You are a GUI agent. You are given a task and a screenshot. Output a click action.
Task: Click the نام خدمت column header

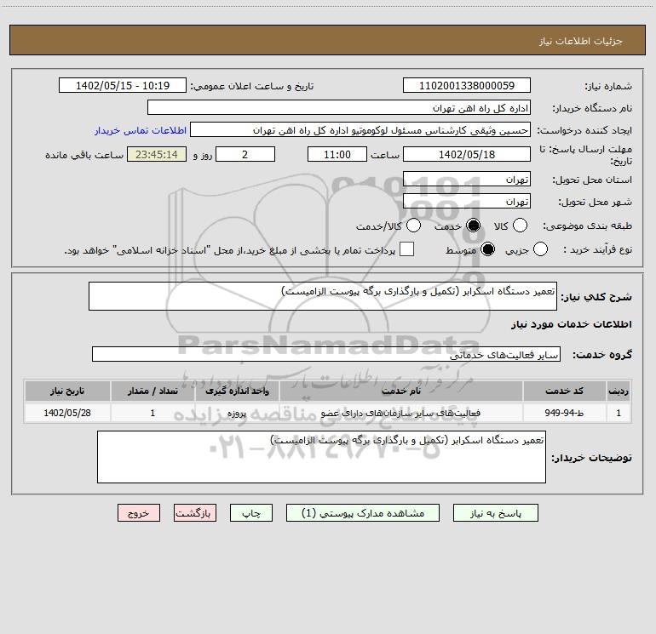tap(401, 391)
